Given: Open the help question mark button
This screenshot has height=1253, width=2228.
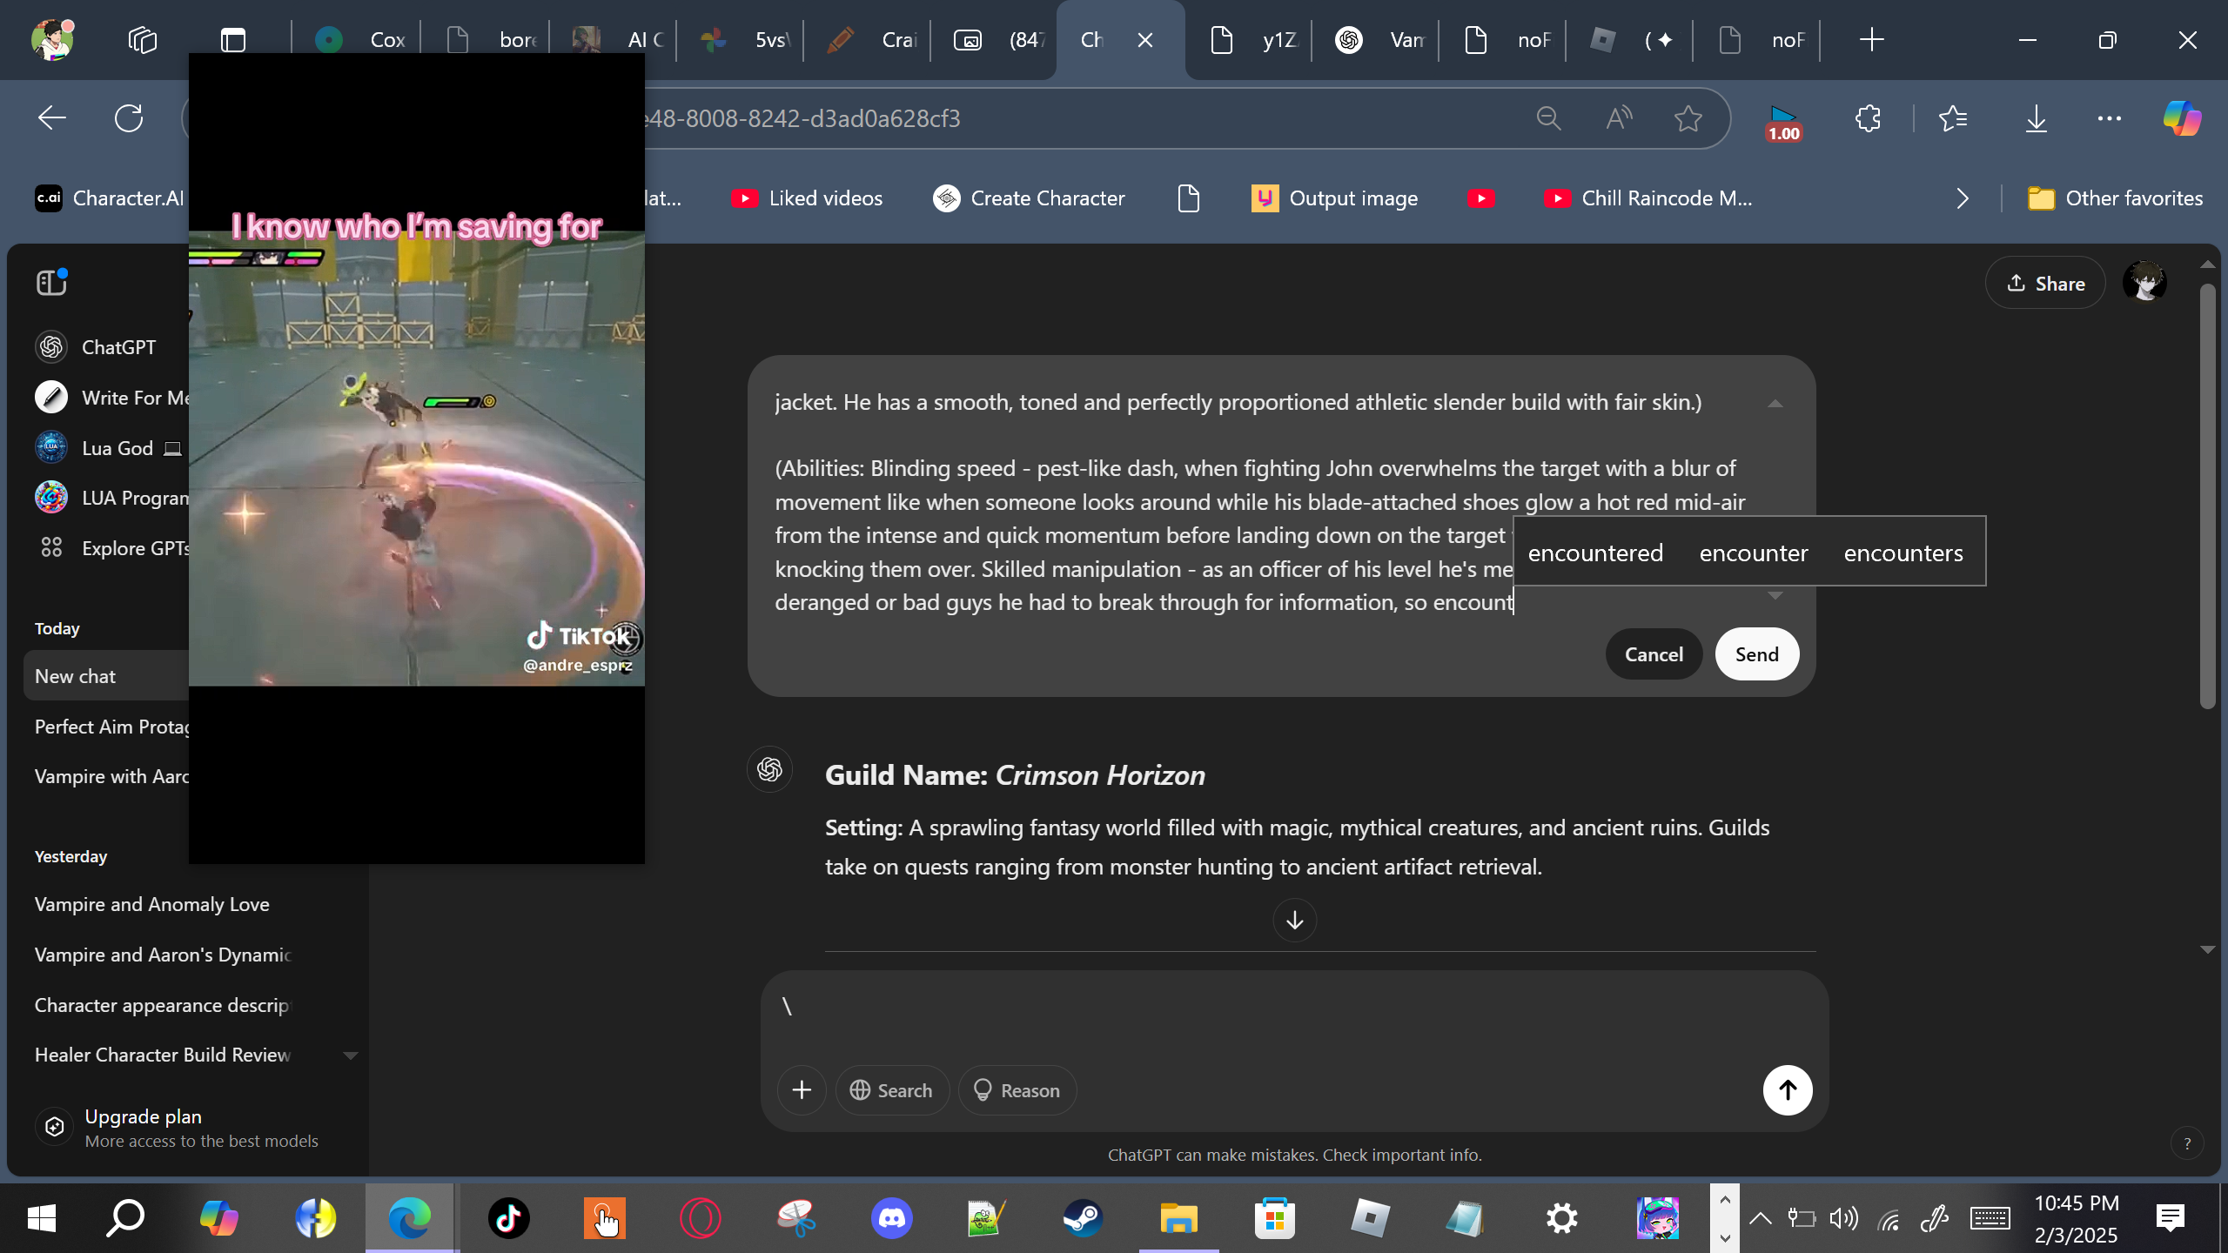Looking at the screenshot, I should click(2187, 1143).
